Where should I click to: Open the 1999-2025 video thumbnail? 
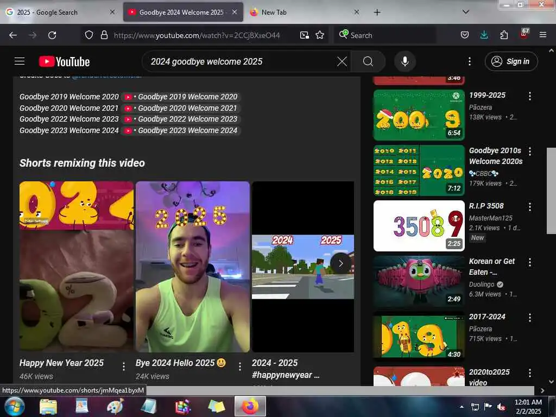click(x=419, y=115)
